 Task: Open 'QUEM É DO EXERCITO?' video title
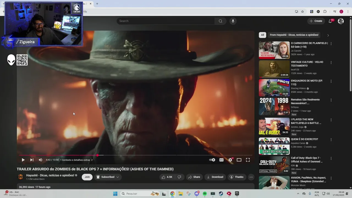point(304,139)
